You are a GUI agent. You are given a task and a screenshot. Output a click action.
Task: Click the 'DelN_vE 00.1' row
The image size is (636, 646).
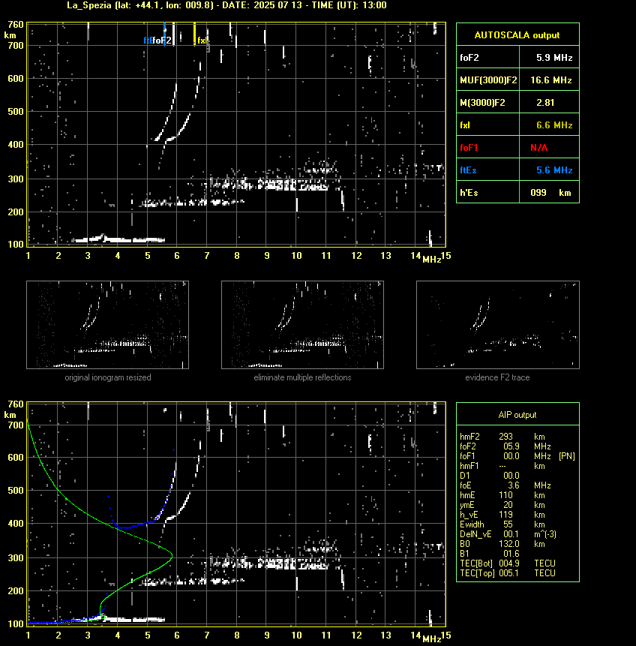[x=508, y=534]
